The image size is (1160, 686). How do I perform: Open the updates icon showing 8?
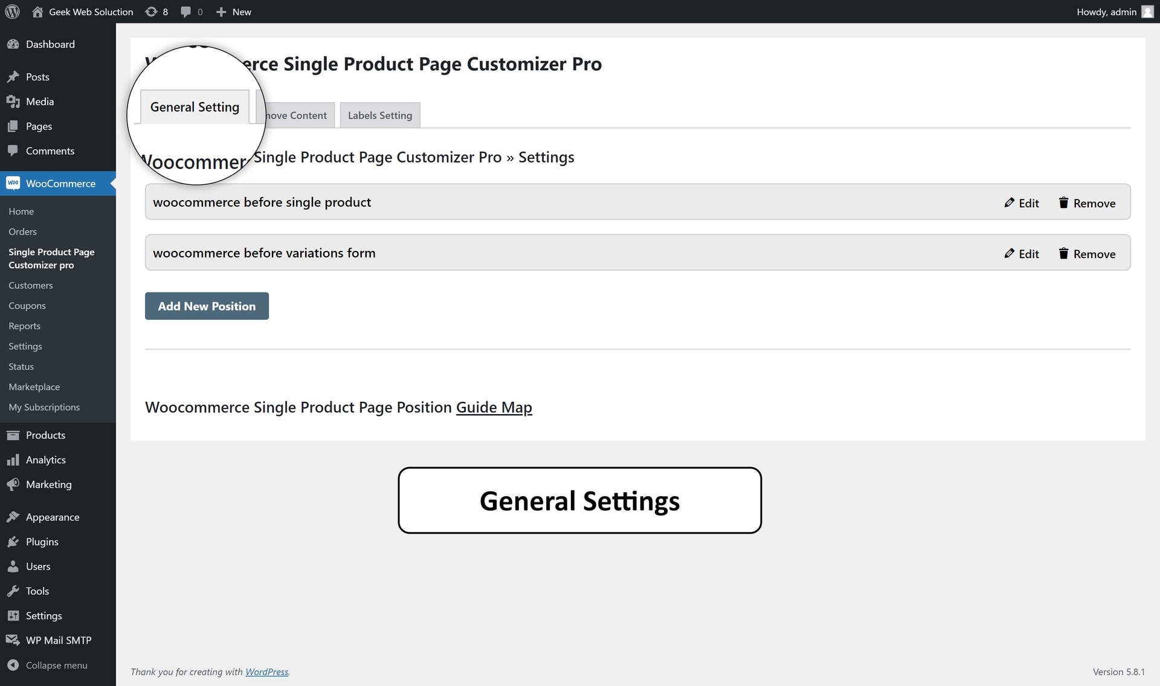[x=151, y=11]
